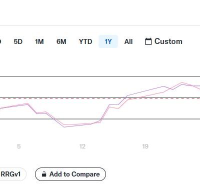Screen dimensions: 200x195
Task: Click the x-axis date label 12
Action: click(82, 146)
